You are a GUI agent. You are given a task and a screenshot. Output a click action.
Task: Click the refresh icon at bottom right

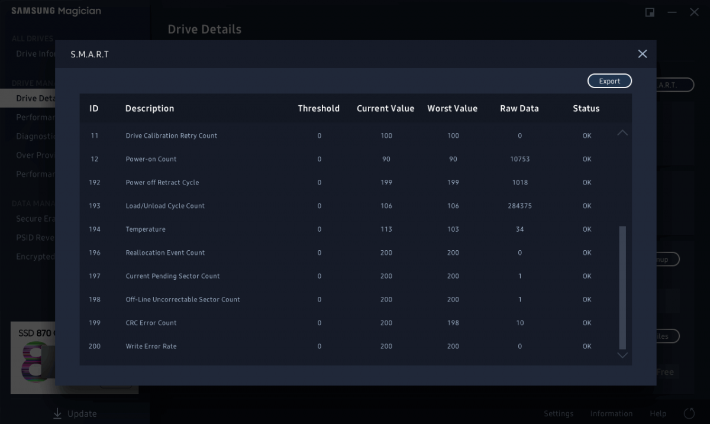pyautogui.click(x=689, y=413)
